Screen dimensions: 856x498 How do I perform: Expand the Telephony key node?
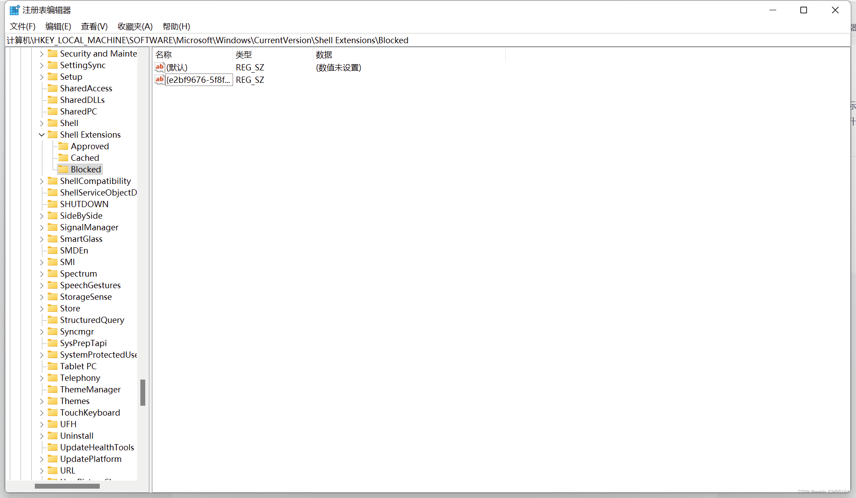41,378
